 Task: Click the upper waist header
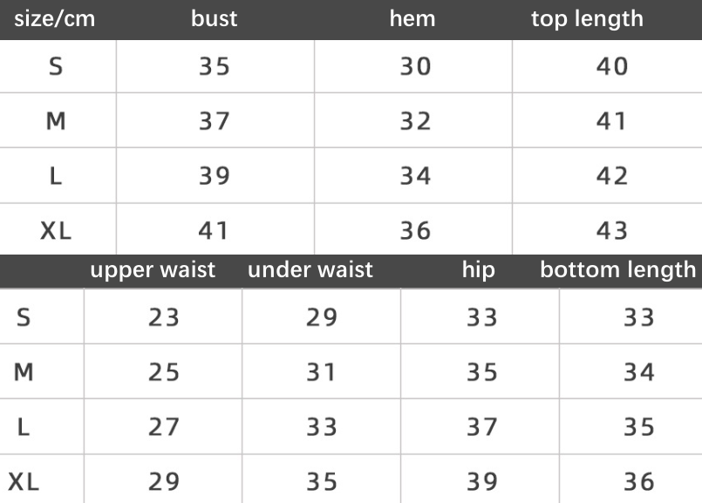[x=153, y=270]
